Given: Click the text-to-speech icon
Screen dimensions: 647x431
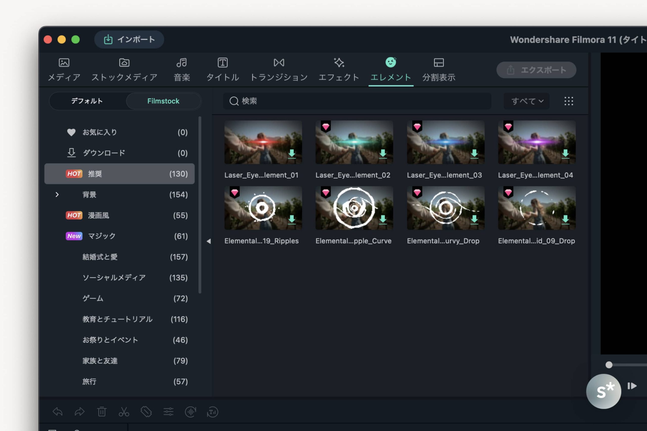Looking at the screenshot, I should (x=212, y=412).
